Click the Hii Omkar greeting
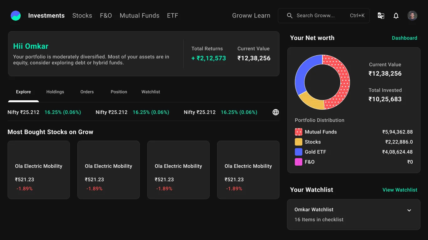The height and width of the screenshot is (240, 428). pyautogui.click(x=31, y=46)
